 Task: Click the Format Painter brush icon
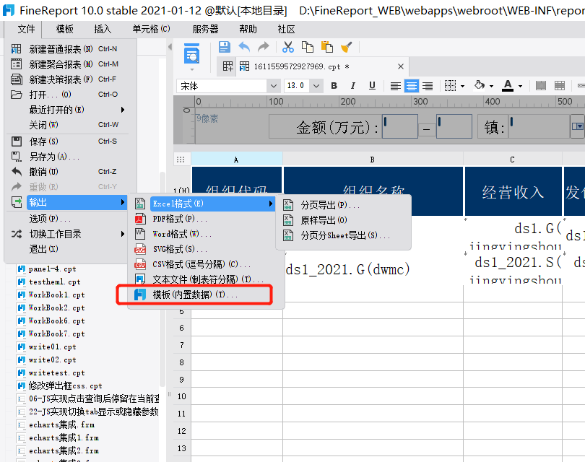click(x=346, y=47)
